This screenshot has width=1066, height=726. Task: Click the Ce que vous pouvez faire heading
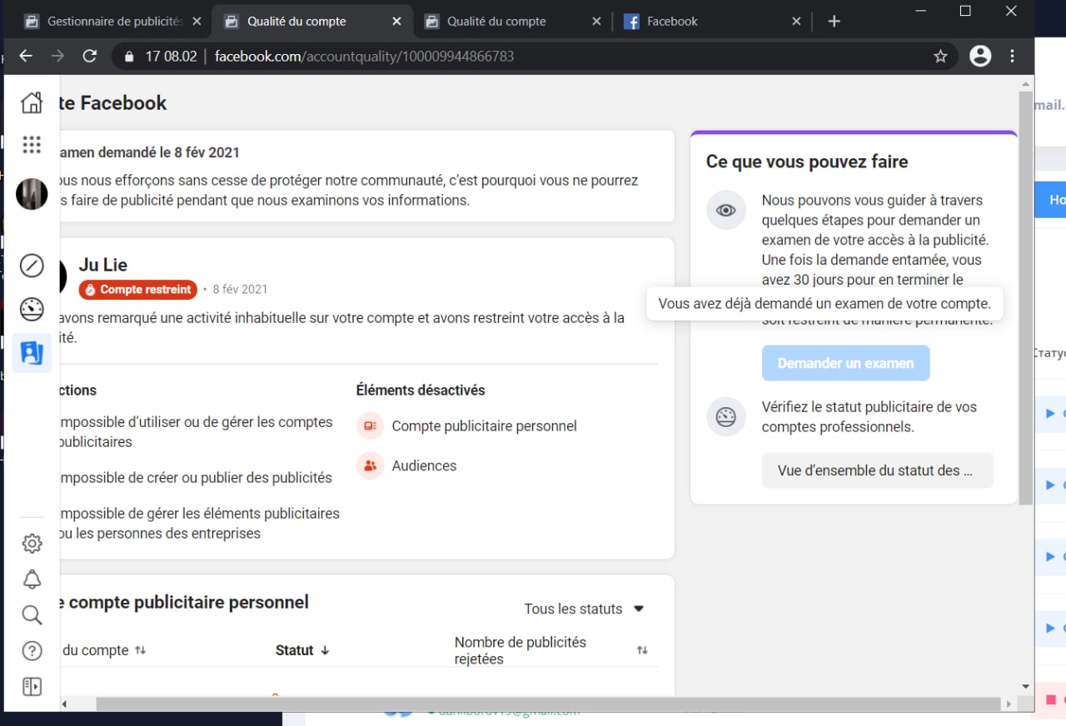807,162
